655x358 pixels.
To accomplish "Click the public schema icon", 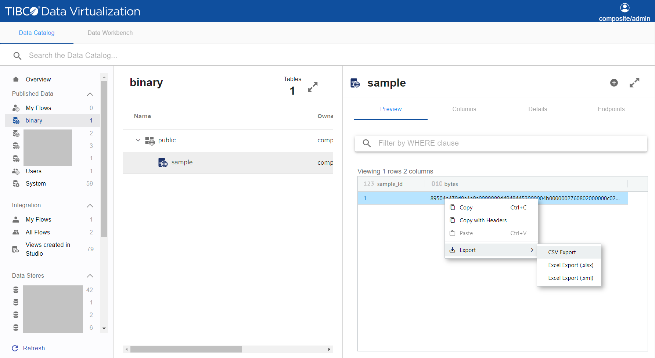I will click(x=150, y=140).
